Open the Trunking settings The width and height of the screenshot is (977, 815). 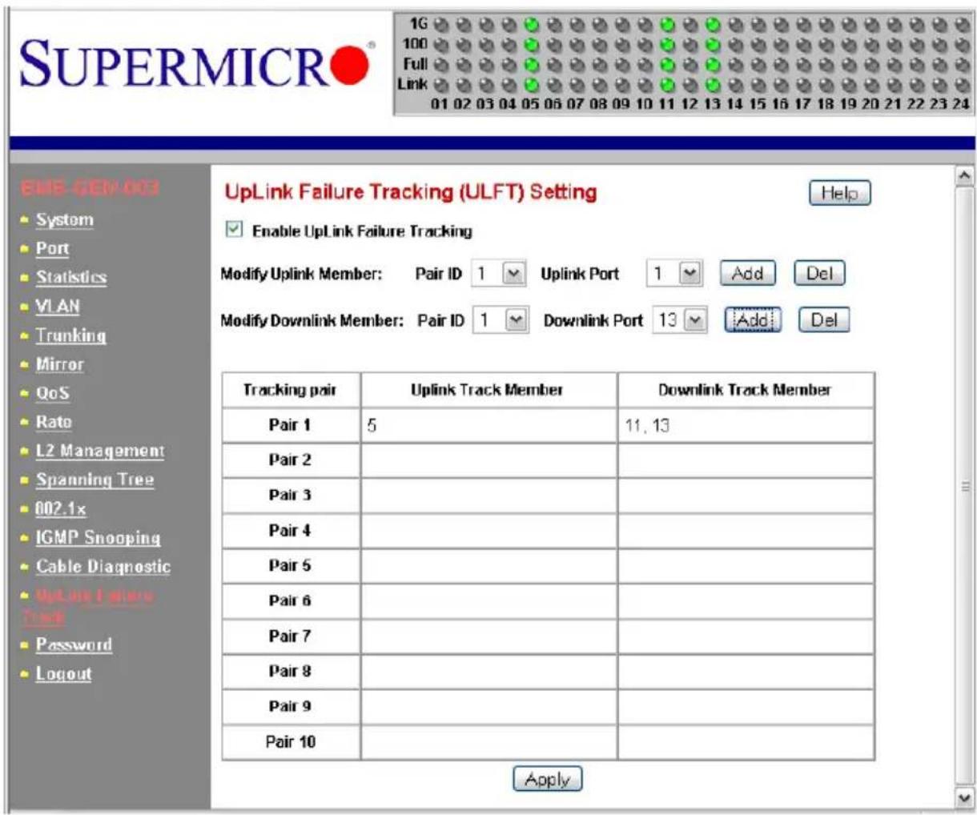pos(70,335)
